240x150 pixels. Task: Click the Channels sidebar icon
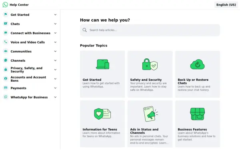click(6, 60)
